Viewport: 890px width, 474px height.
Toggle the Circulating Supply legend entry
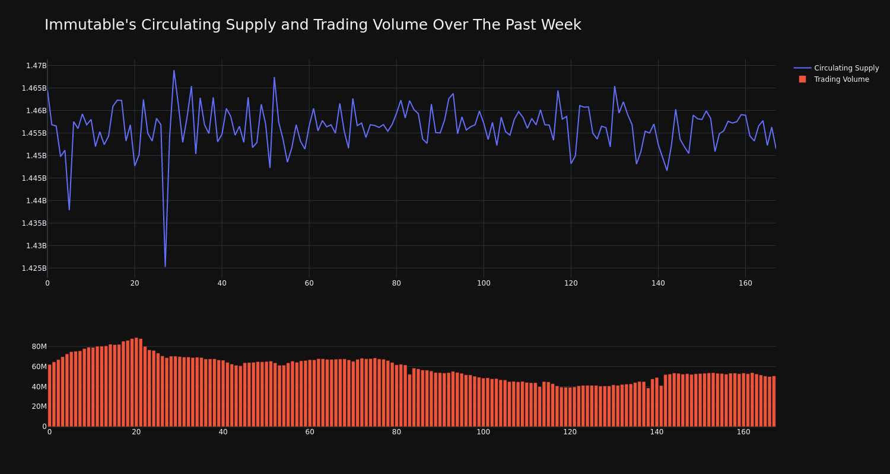pyautogui.click(x=836, y=68)
